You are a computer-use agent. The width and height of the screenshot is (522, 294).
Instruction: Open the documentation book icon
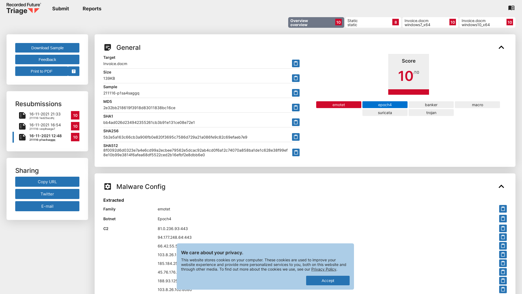[x=511, y=8]
